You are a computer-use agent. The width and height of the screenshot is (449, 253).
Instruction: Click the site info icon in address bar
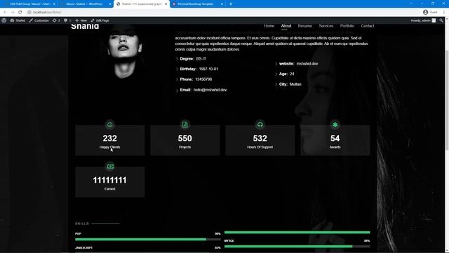tap(29, 12)
